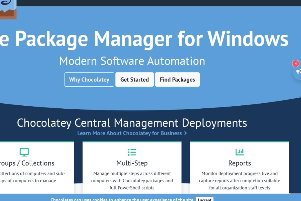Click the Groups / Collections description text
301x201 pixels.
pyautogui.click(x=32, y=177)
